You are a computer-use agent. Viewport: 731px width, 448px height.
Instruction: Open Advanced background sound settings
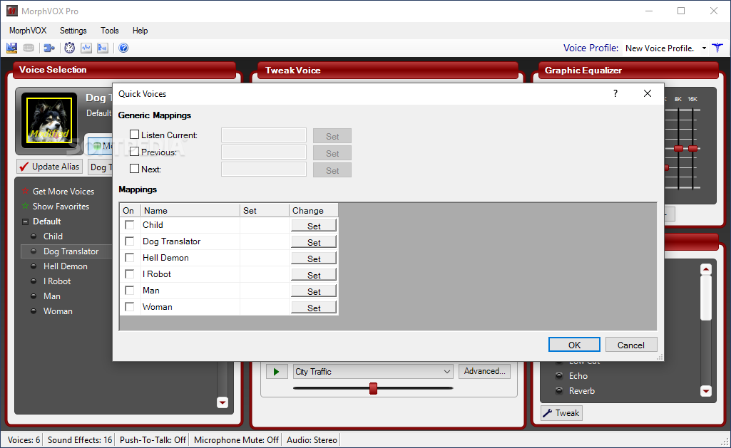(484, 371)
